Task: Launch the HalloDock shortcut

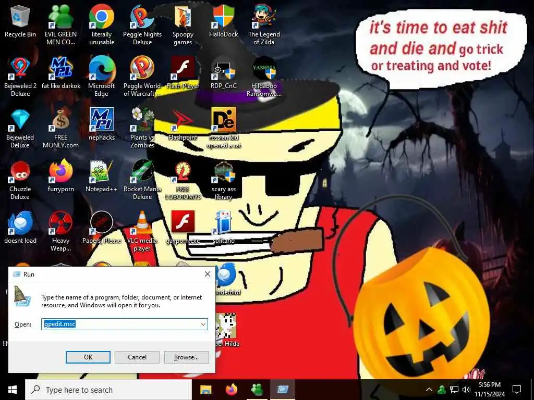Action: pyautogui.click(x=223, y=21)
